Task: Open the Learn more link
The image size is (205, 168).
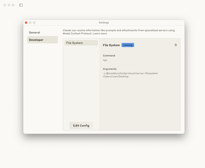Action: pos(100,34)
